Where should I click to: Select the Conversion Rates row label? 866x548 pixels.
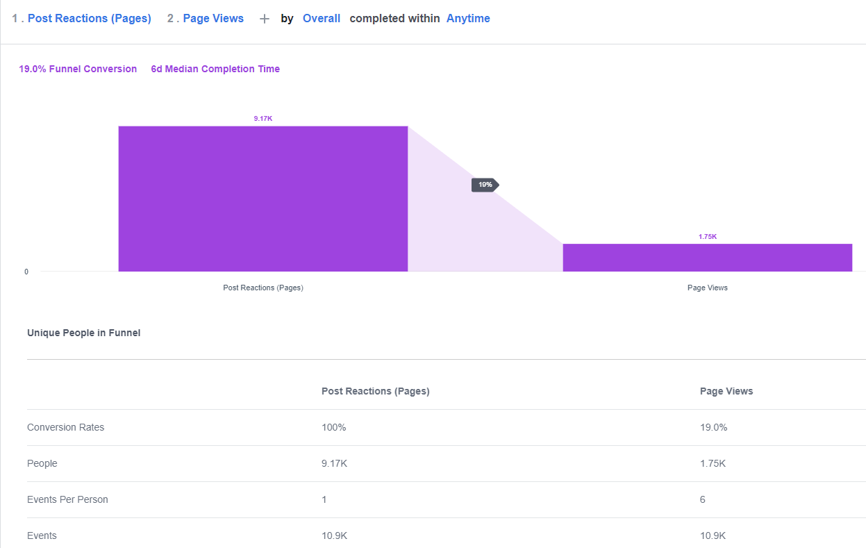65,427
